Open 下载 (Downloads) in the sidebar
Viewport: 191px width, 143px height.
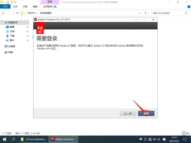click(x=12, y=36)
